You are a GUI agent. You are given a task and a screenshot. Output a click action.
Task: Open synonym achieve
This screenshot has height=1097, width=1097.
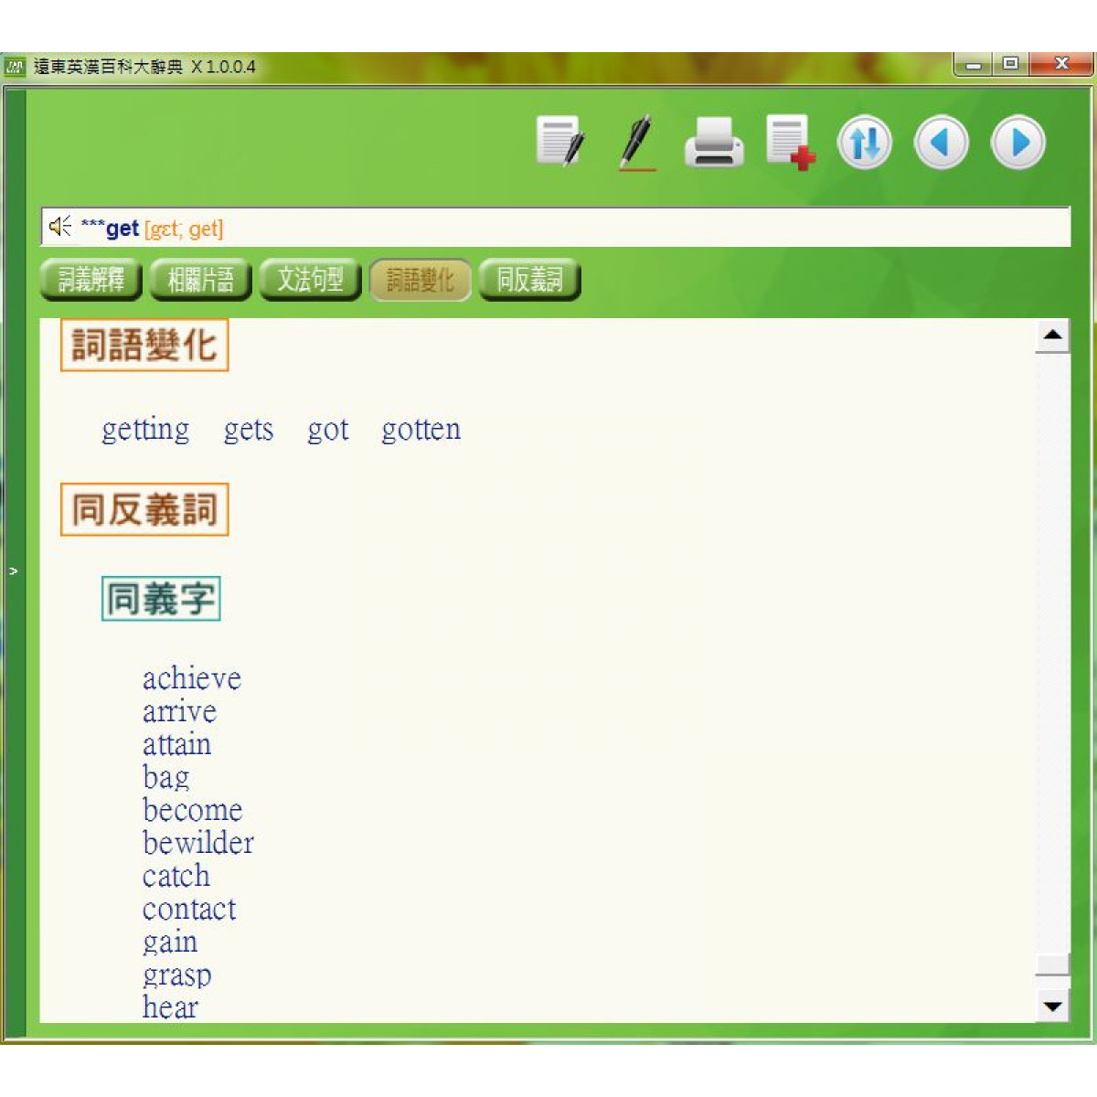pyautogui.click(x=191, y=678)
